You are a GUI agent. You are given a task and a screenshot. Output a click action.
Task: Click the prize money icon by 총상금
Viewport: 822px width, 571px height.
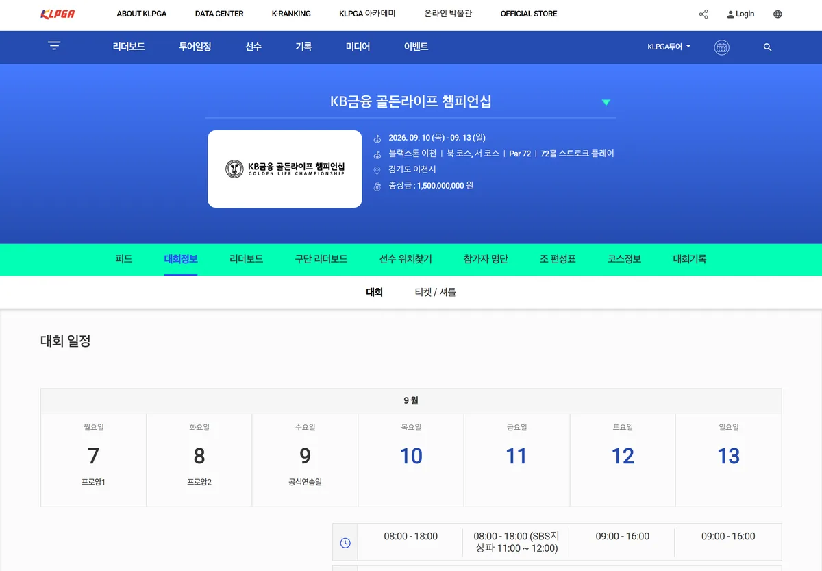click(377, 186)
